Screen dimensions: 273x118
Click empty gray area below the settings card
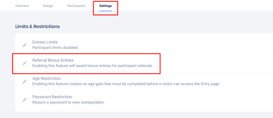click(x=133, y=115)
